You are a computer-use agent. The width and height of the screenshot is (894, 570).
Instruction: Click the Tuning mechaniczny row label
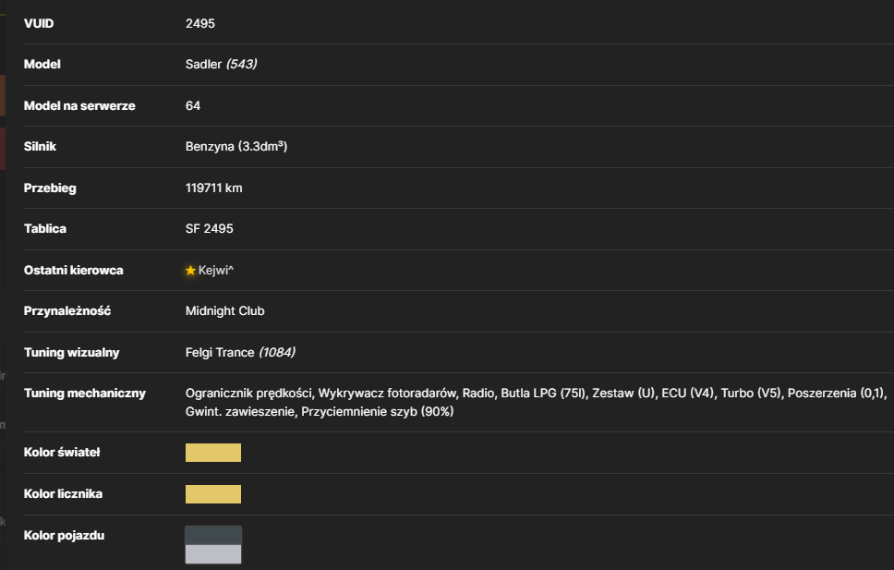(84, 394)
